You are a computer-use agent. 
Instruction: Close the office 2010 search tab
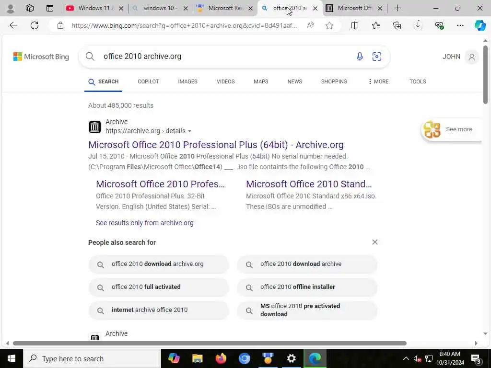(316, 9)
